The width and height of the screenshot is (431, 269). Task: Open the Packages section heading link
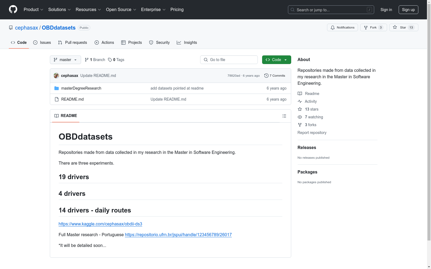(307, 172)
